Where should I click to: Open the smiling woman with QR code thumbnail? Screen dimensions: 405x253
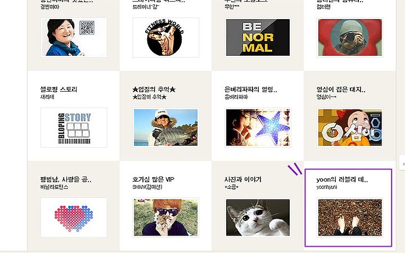74,38
